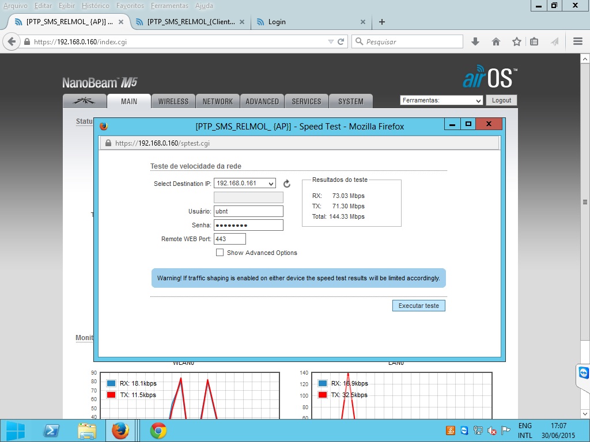
Task: Click the reload page icon in address bar
Action: [x=341, y=41]
